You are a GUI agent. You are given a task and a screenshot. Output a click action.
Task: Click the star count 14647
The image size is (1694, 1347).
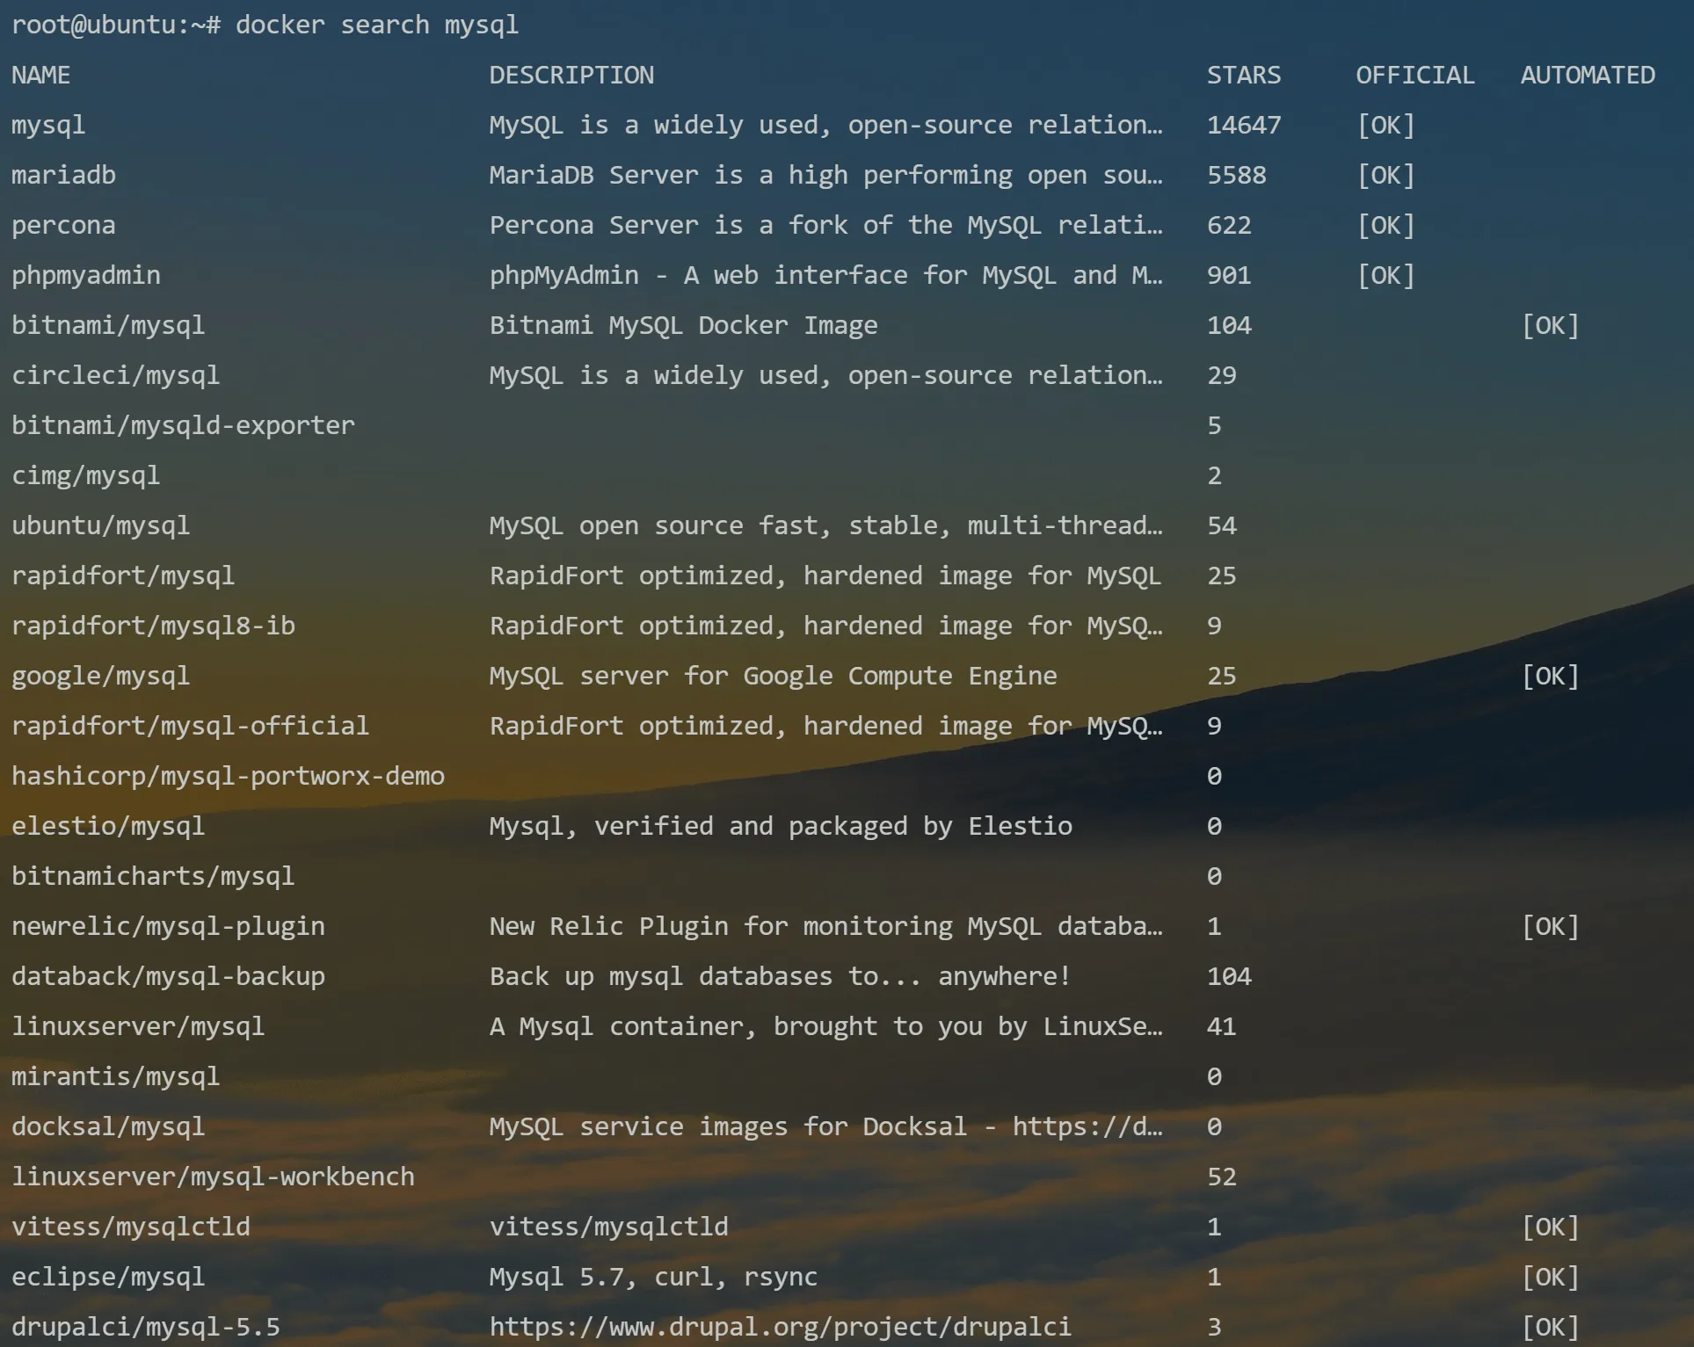(x=1243, y=126)
